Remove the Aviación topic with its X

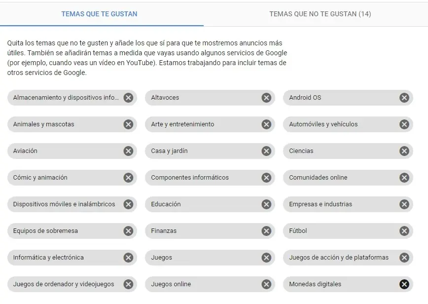point(128,151)
